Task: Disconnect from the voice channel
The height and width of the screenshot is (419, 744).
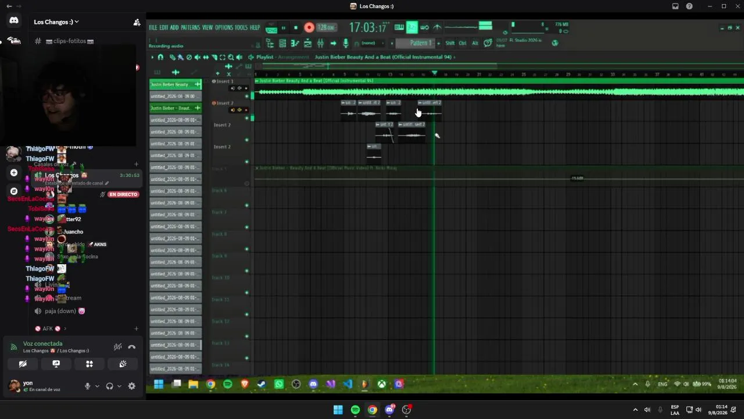Action: point(132,347)
